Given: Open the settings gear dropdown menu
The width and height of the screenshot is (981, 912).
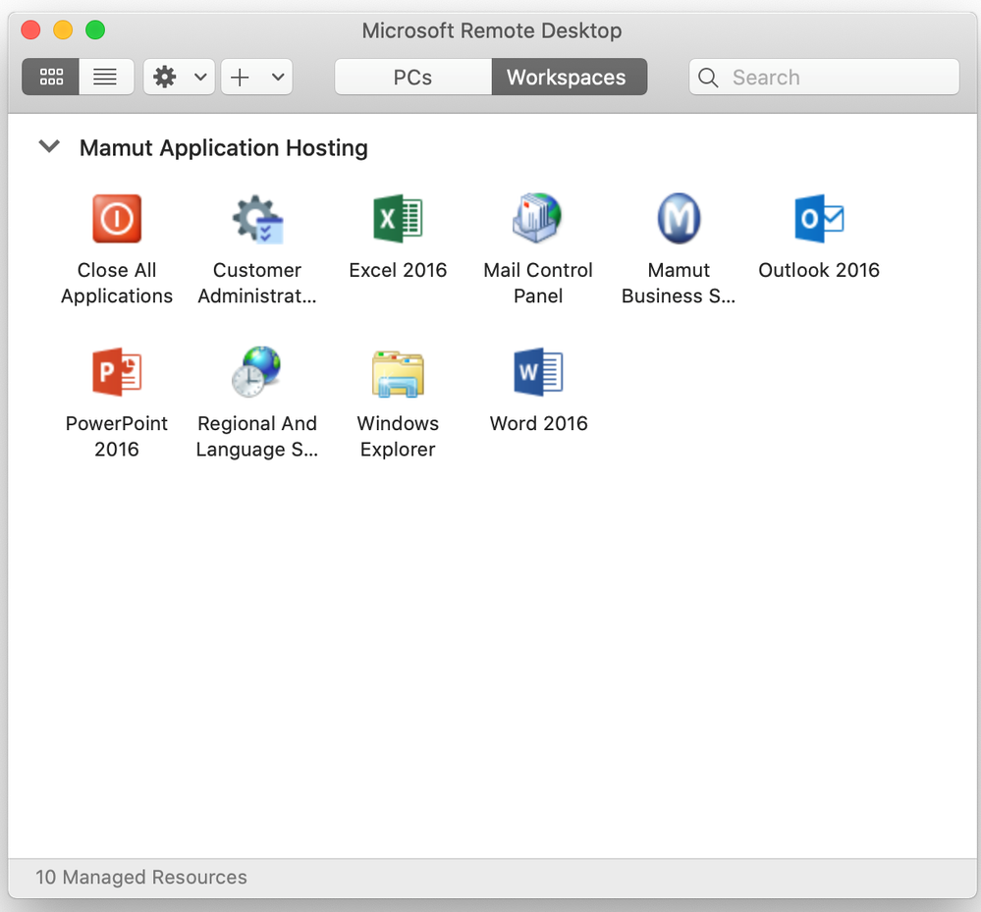Looking at the screenshot, I should 179,77.
